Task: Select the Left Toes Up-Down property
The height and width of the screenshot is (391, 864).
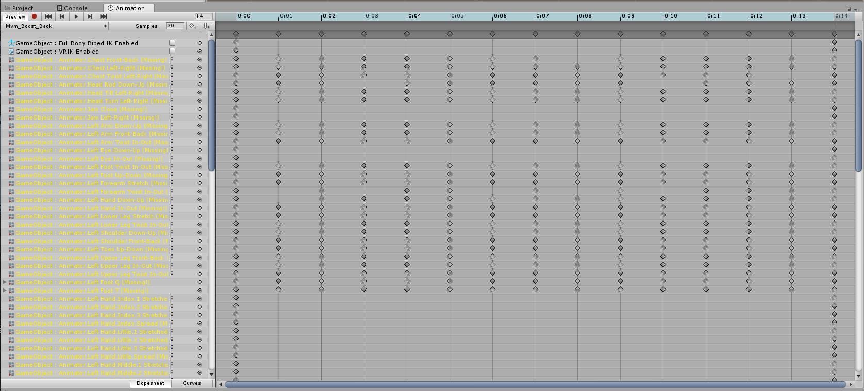Action: [91, 249]
